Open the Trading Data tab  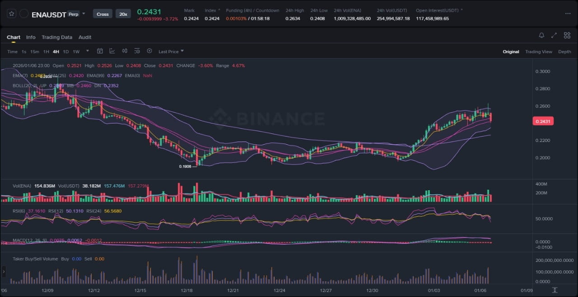pyautogui.click(x=57, y=37)
